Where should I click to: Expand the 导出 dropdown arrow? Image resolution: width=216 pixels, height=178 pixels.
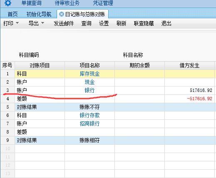[43, 23]
